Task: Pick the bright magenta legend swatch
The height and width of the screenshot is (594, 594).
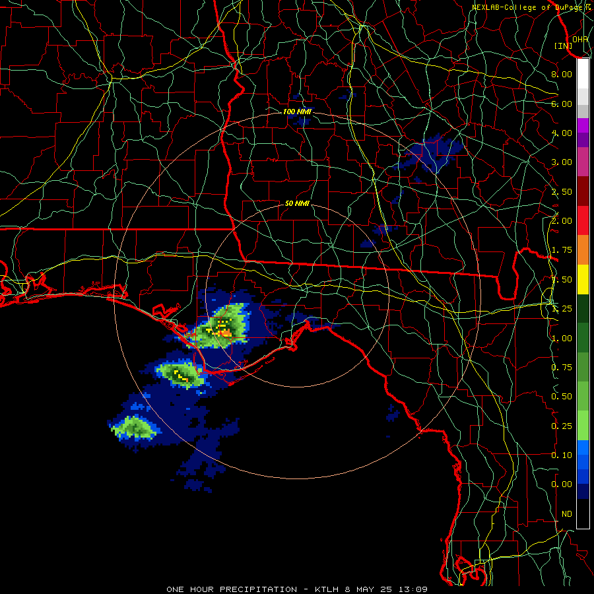Action: (583, 125)
